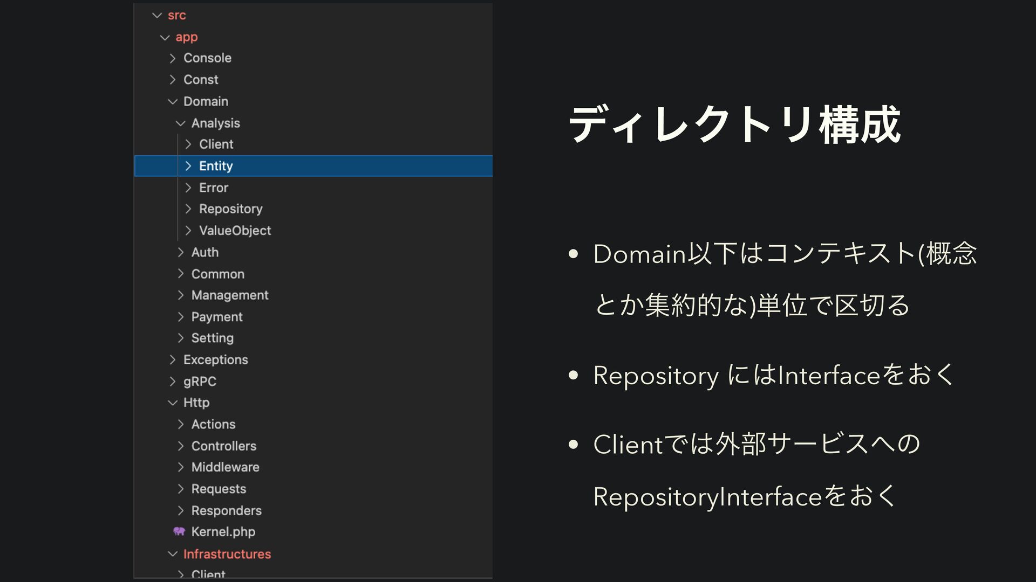
Task: Select the Repository folder under Analysis
Action: click(230, 209)
